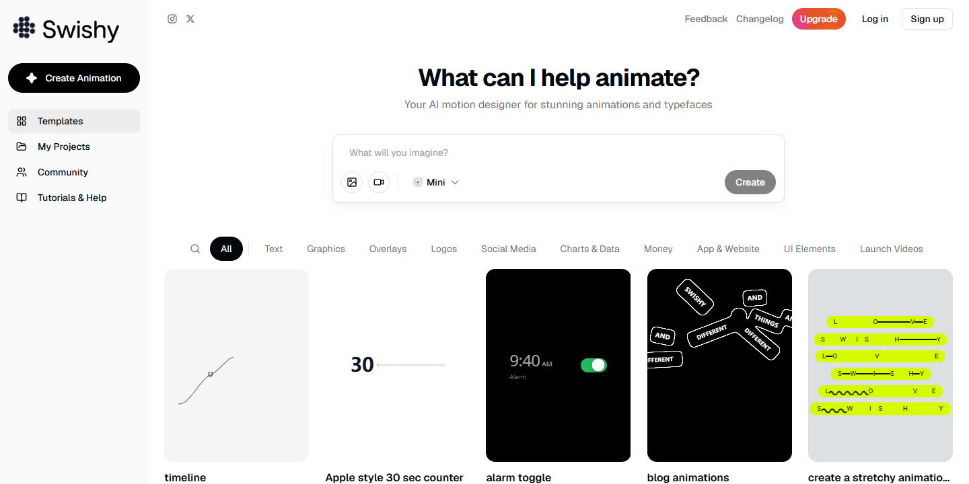The image size is (969, 484).
Task: Click the "alarm toggle" template title
Action: click(519, 477)
